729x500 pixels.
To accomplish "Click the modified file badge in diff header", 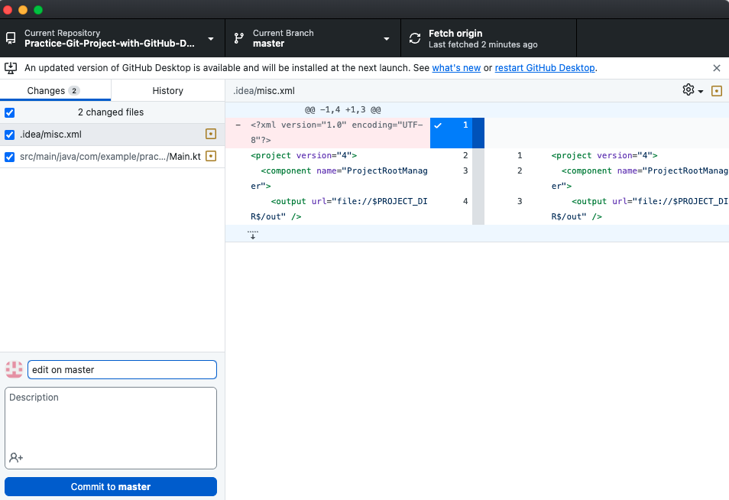I will coord(717,90).
